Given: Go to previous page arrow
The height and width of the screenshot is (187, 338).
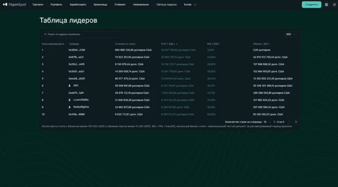Looking at the screenshot, I should pos(289,122).
